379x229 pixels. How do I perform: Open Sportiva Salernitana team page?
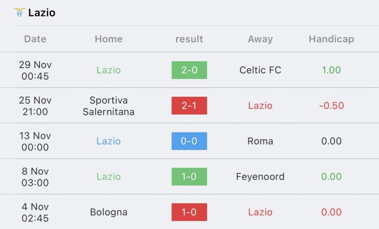(108, 106)
